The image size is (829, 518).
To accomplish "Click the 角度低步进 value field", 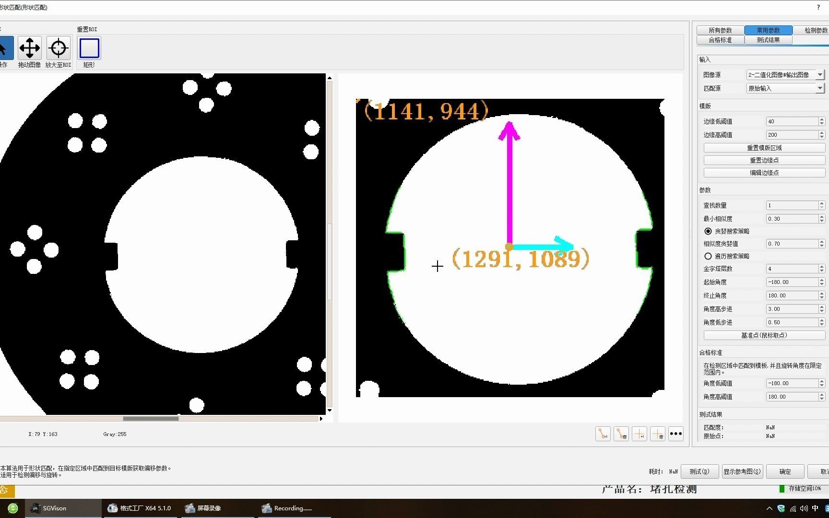I will click(x=792, y=322).
